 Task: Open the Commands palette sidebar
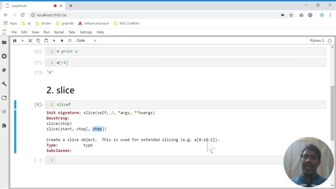pyautogui.click(x=4, y=70)
